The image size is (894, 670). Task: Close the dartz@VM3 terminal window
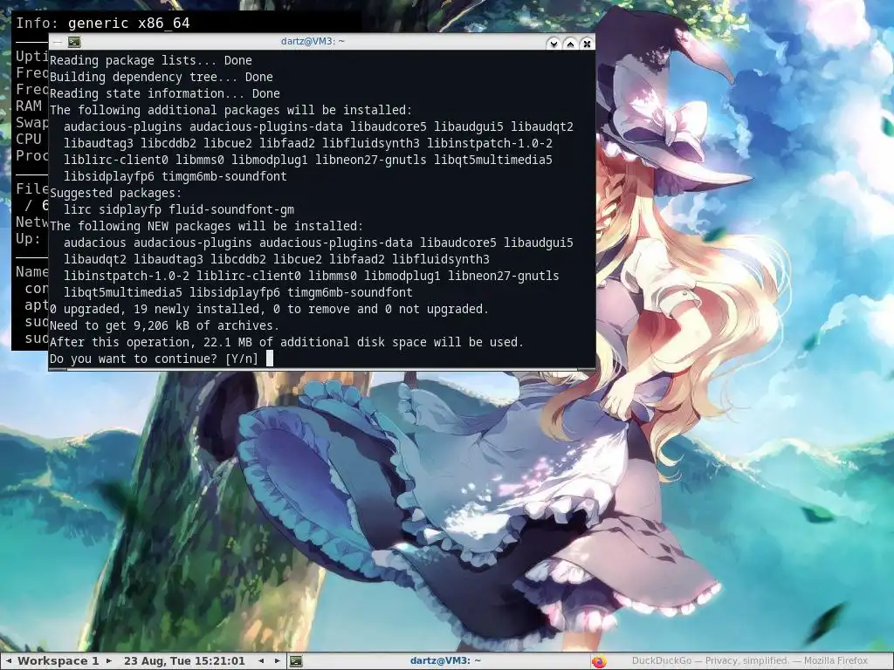click(588, 44)
